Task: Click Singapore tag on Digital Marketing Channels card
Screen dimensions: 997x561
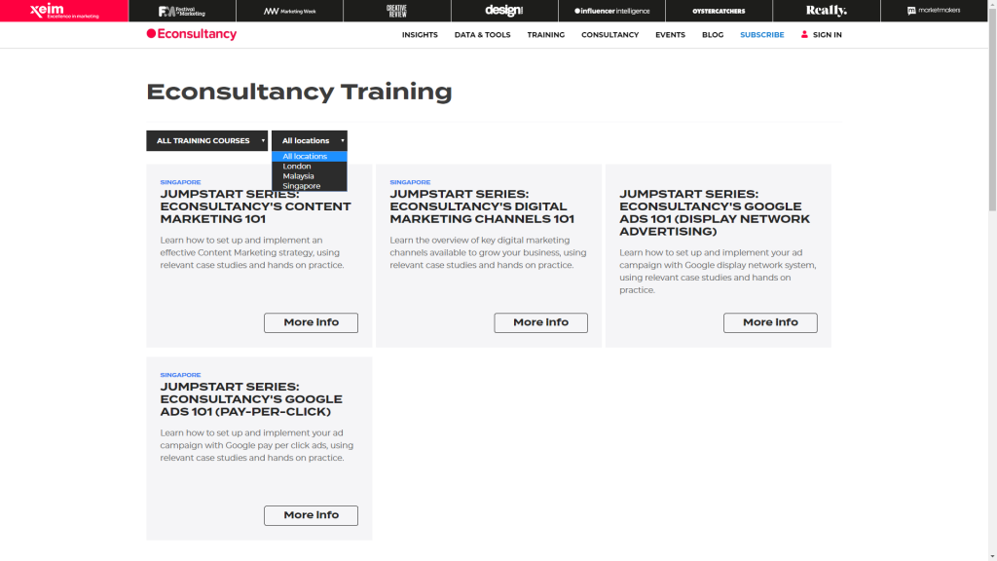Action: (x=410, y=182)
